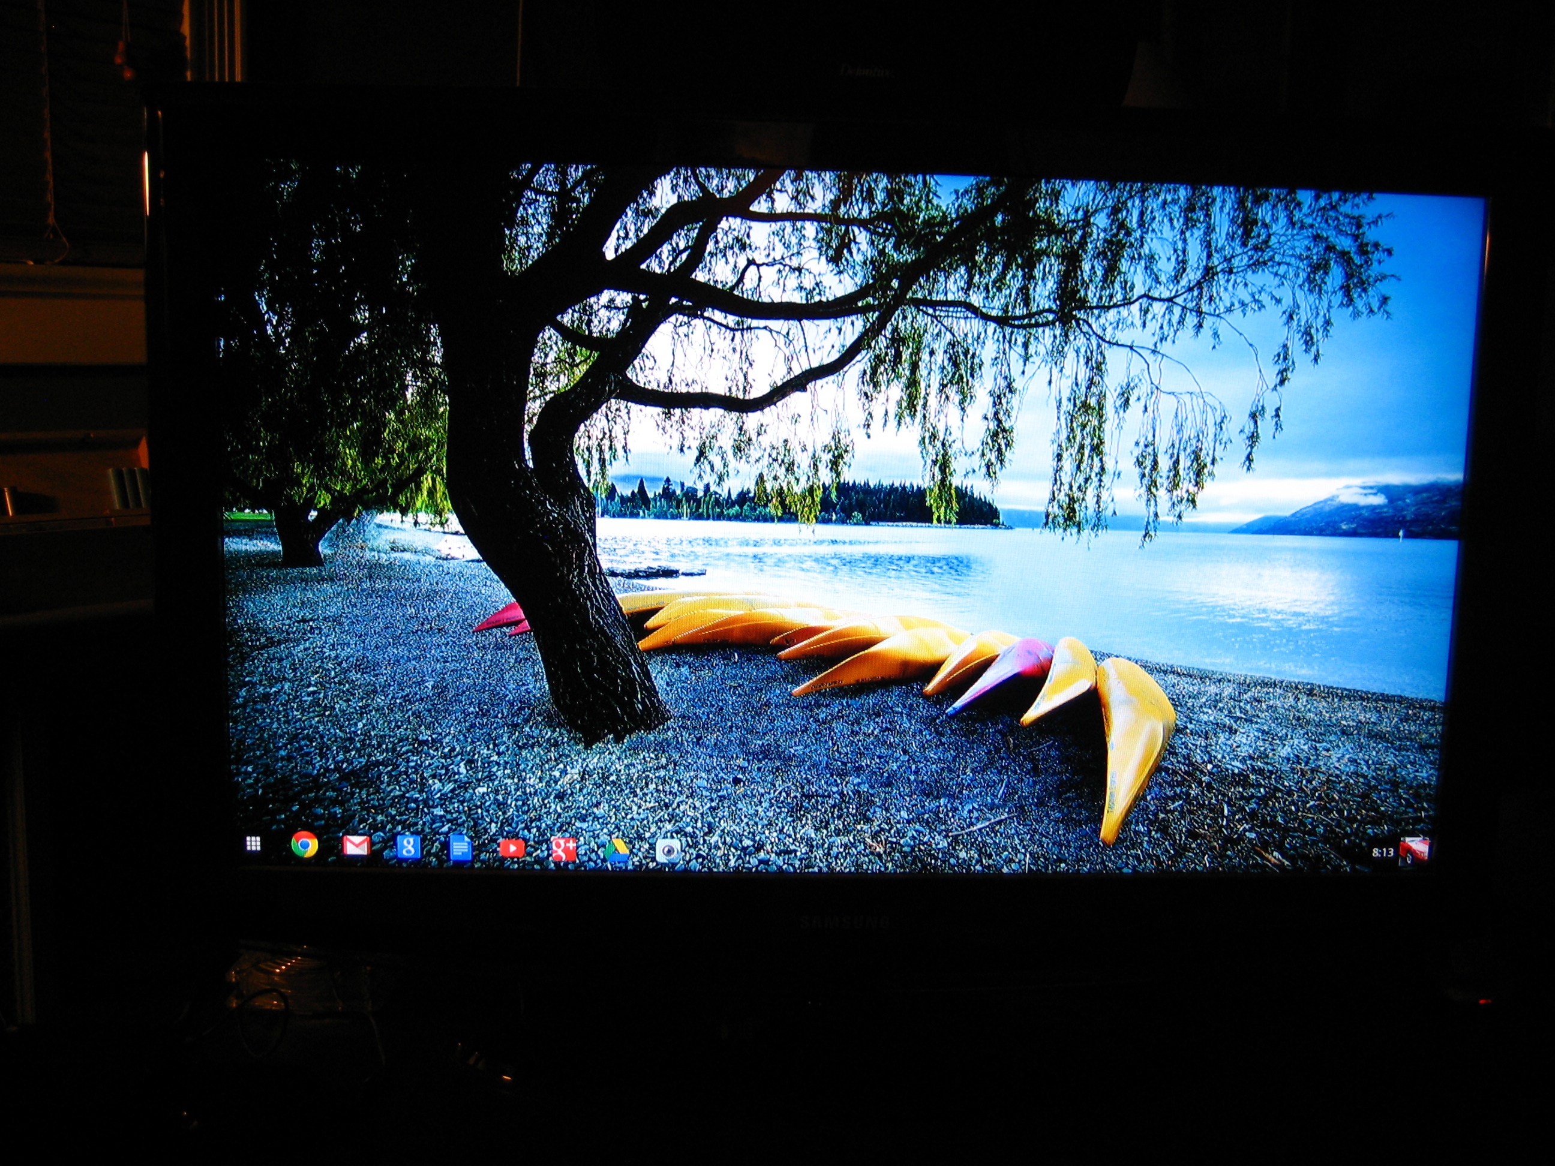Open Google Drive from the shelf
1555x1166 pixels.
[617, 851]
